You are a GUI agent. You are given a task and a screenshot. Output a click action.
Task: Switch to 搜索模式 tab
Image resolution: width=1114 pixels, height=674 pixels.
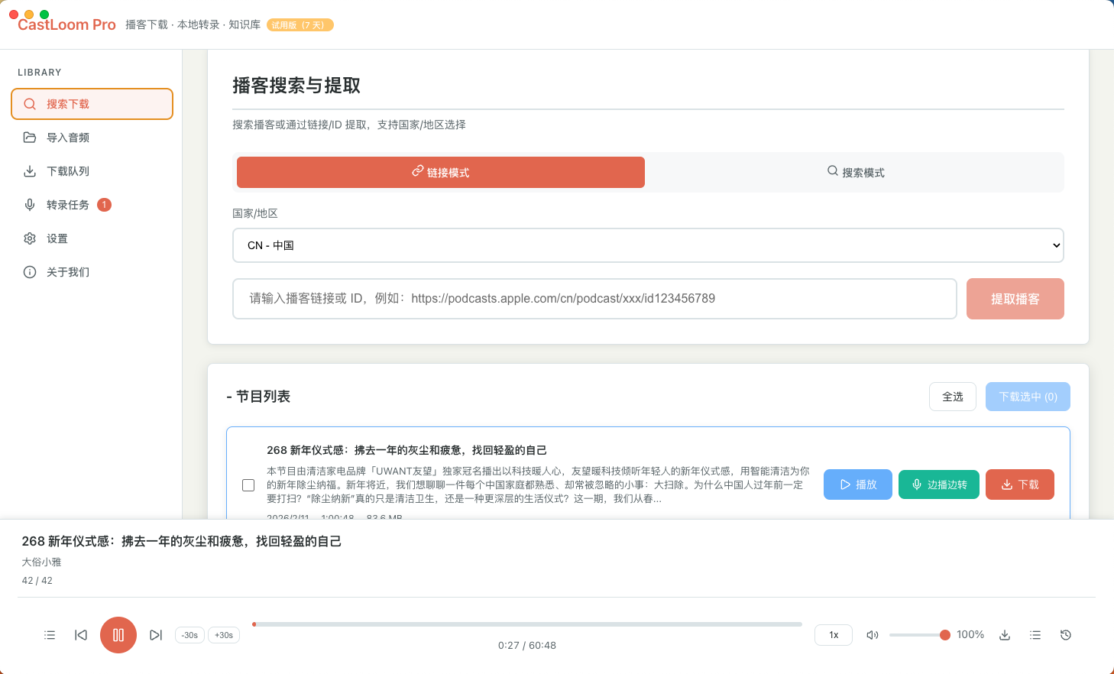coord(855,172)
